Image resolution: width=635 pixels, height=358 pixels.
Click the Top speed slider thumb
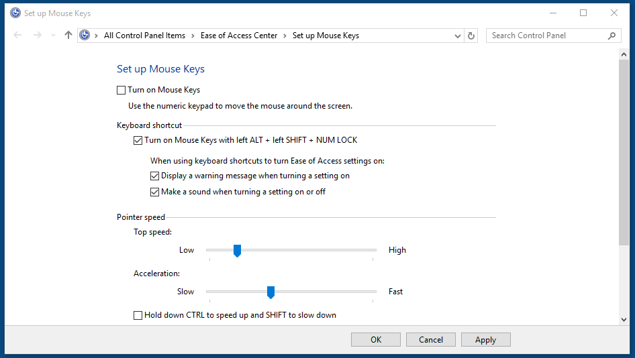click(x=237, y=251)
